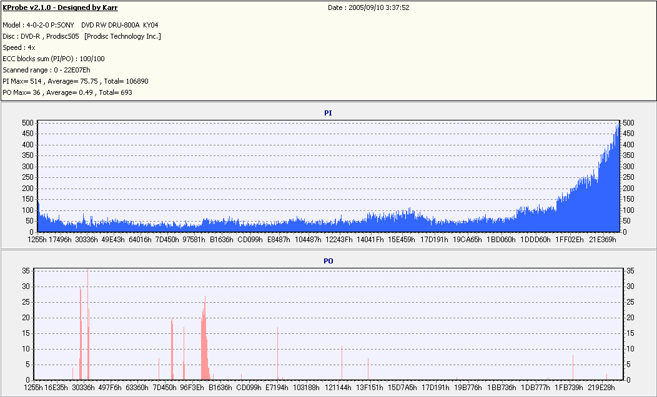Click the PI chart x-axis label 30336h
The image size is (657, 397).
[x=86, y=240]
